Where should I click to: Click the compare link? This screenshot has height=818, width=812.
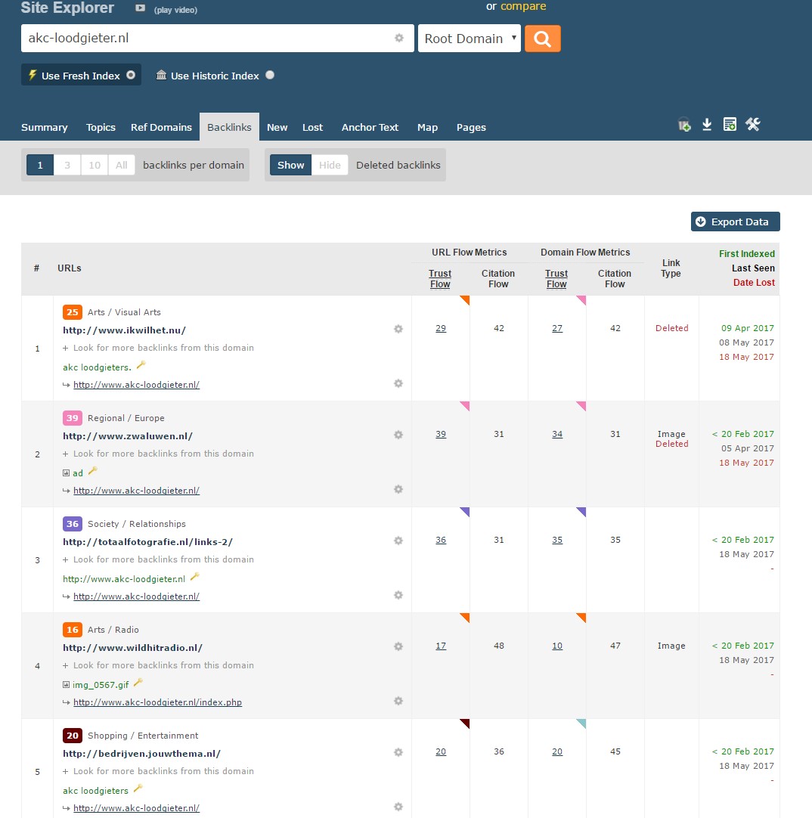[x=522, y=6]
